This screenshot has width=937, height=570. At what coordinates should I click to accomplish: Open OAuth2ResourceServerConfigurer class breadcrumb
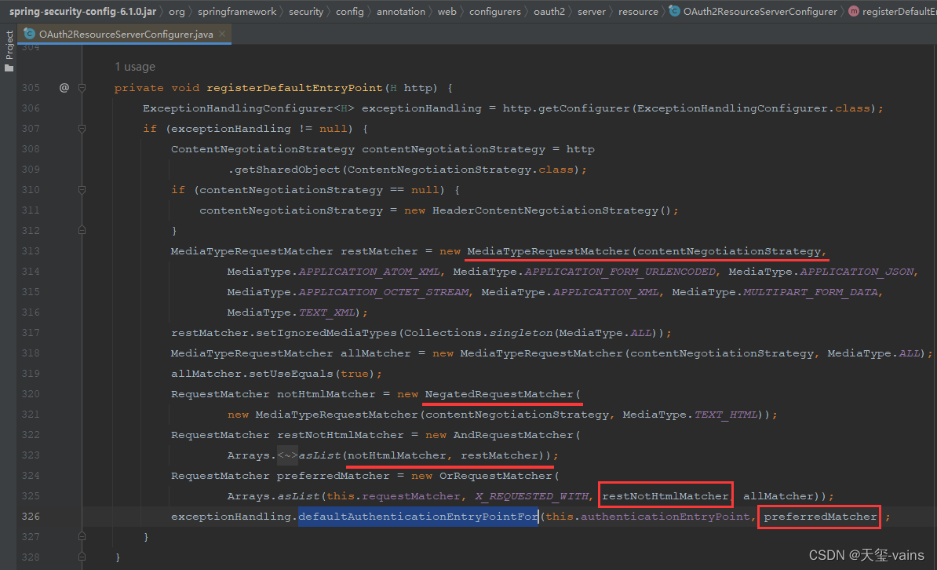click(x=760, y=11)
